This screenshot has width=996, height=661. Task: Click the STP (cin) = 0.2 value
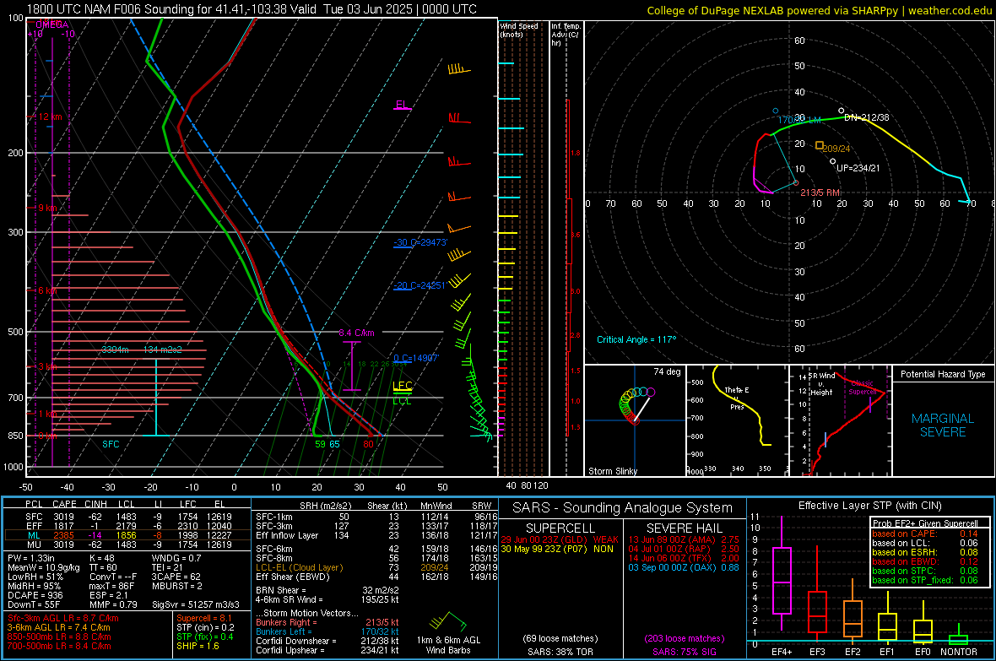click(204, 627)
